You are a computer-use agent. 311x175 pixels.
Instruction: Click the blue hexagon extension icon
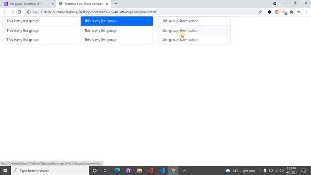tap(269, 12)
